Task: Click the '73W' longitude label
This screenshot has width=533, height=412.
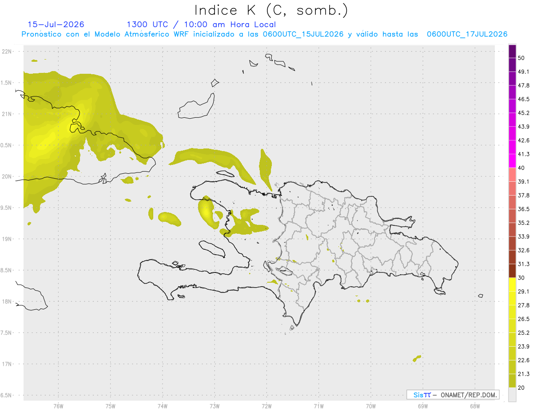Action: tap(215, 406)
